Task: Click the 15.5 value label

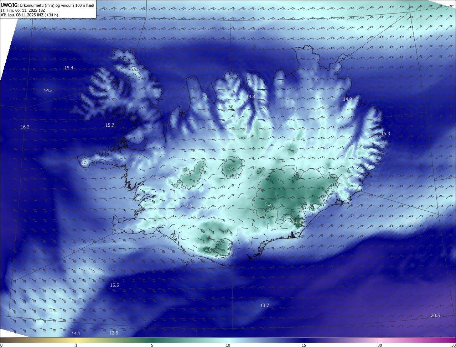Action: (x=114, y=285)
